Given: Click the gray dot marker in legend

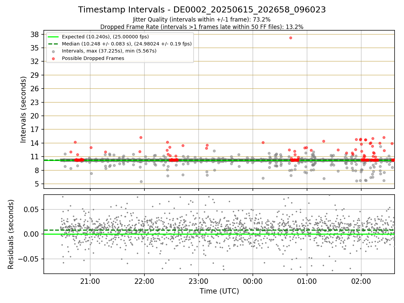Looking at the screenshot, I should click(53, 51).
